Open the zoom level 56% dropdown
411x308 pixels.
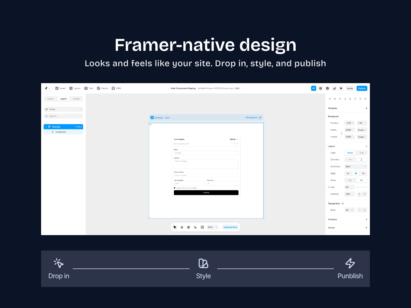212,227
